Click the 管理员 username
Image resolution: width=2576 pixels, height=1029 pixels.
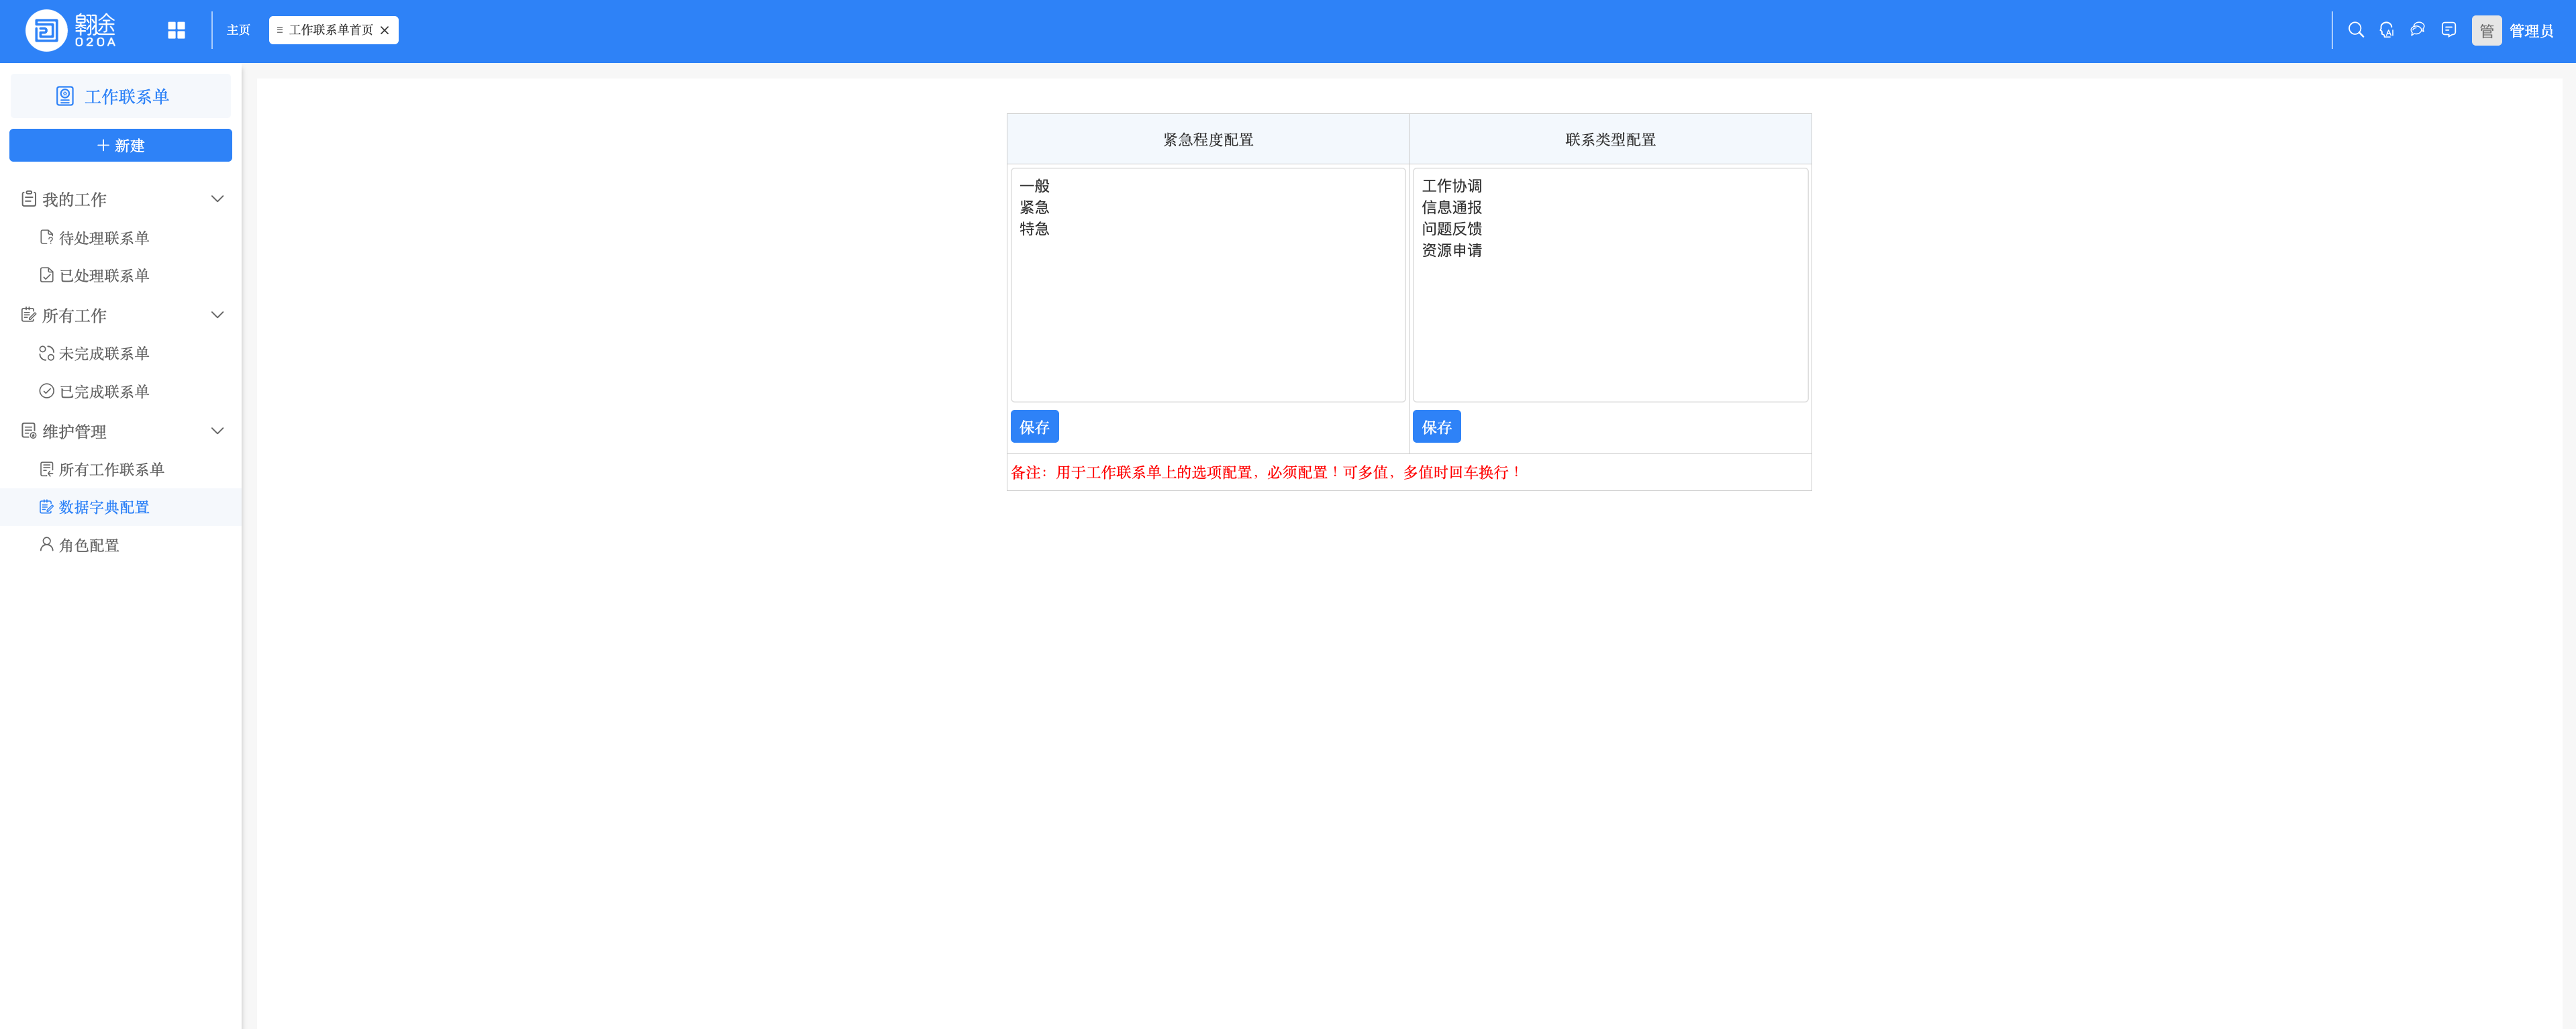(x=2531, y=31)
